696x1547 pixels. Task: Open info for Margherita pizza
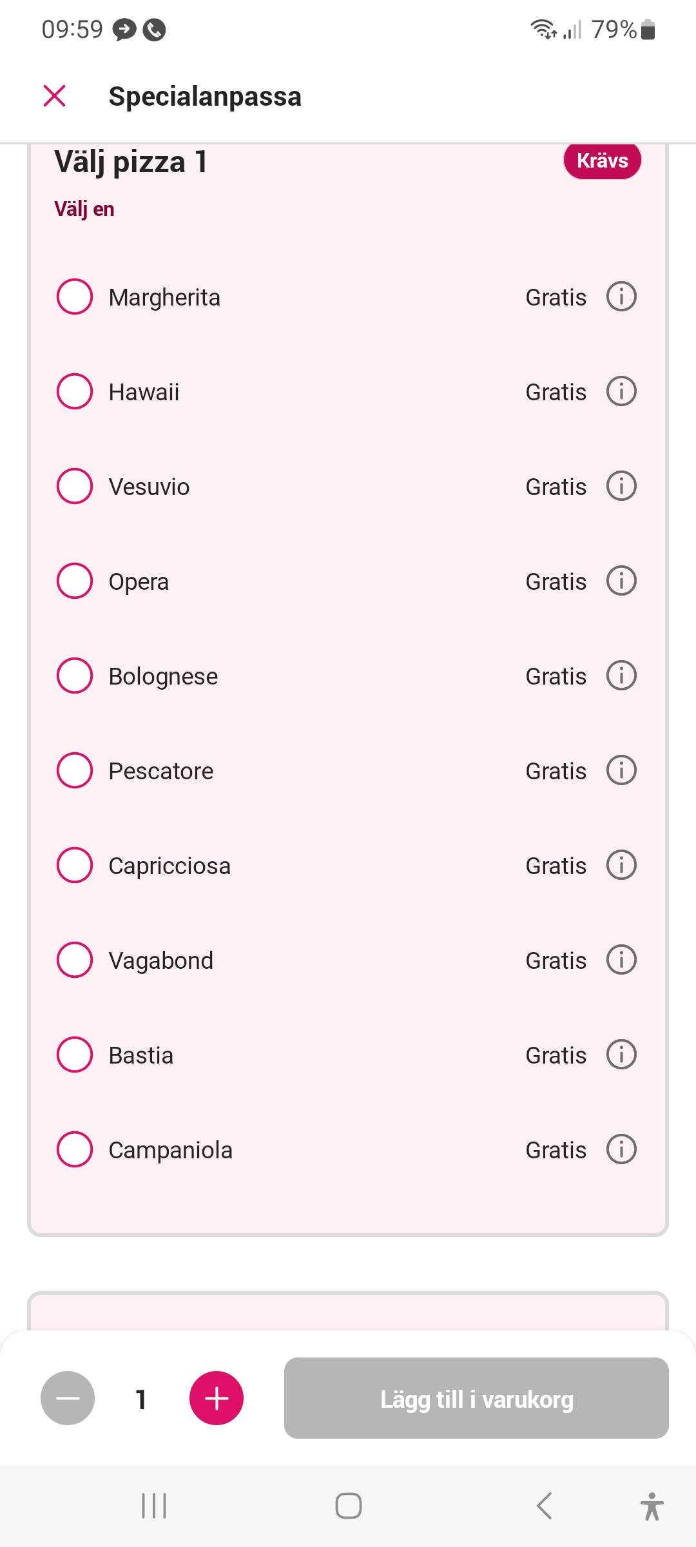tap(621, 297)
